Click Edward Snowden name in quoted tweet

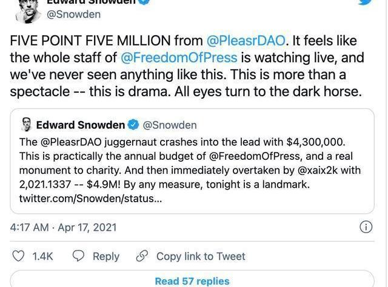(x=80, y=125)
